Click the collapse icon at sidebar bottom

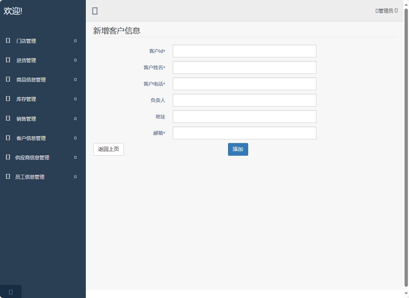point(10,292)
